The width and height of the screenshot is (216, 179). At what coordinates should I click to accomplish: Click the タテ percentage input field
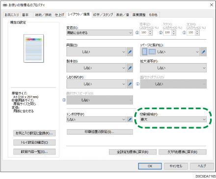167,33
